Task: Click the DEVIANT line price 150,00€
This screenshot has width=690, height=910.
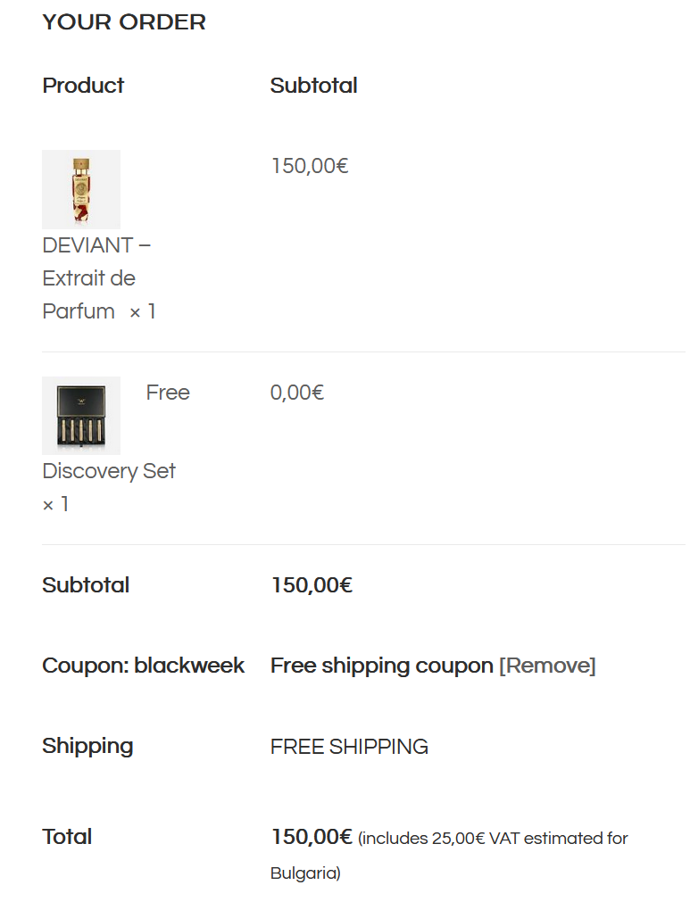Action: click(309, 166)
